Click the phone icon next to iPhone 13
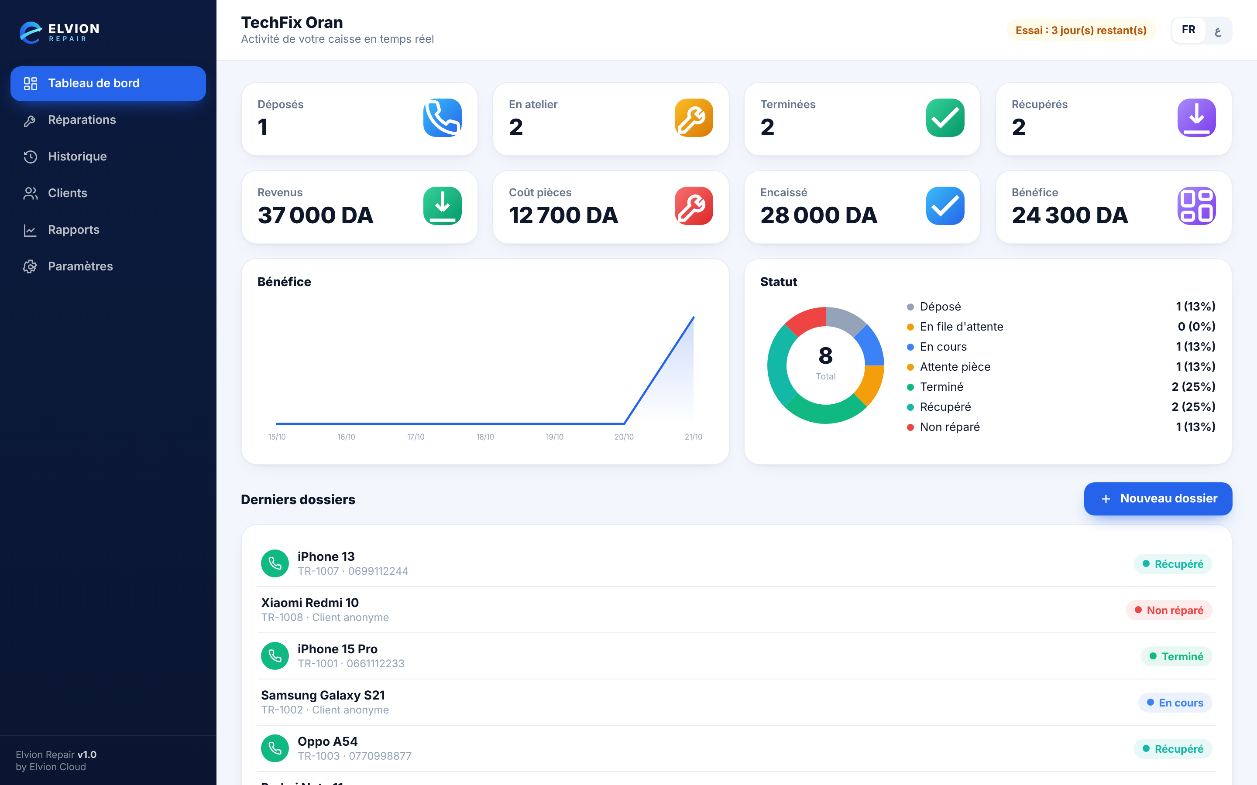 coord(275,563)
